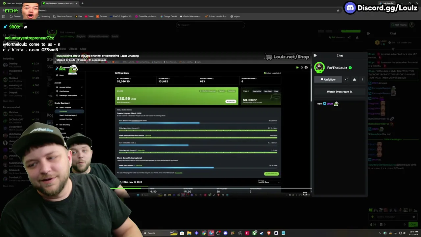Click the 'Google Gemini' bookmark

pos(169,16)
